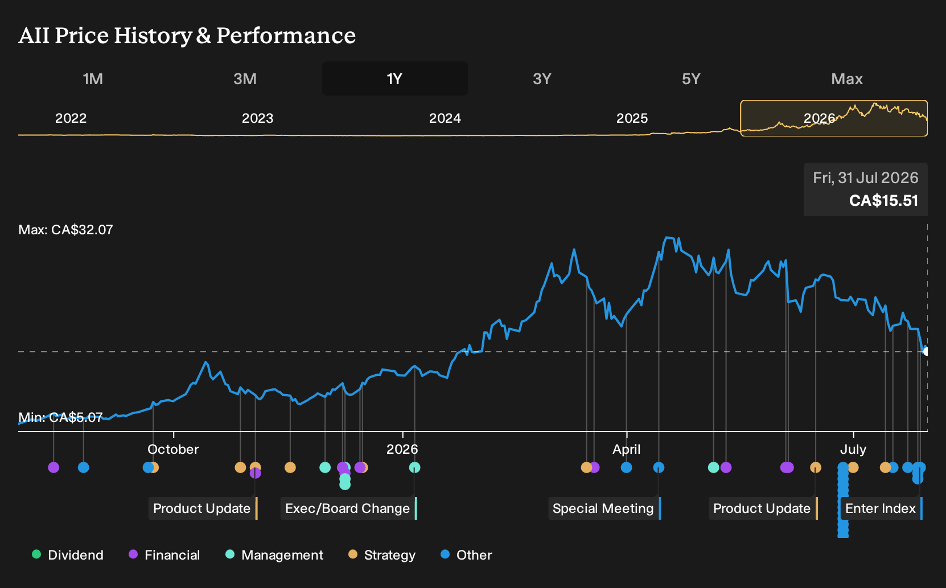Toggle Financial events in the legend
The image size is (946, 588).
click(164, 555)
